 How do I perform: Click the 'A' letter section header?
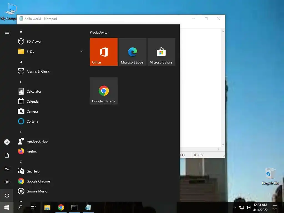click(x=21, y=62)
